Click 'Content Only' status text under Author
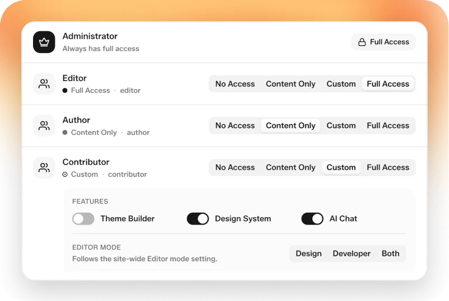The width and height of the screenshot is (449, 301). click(94, 133)
